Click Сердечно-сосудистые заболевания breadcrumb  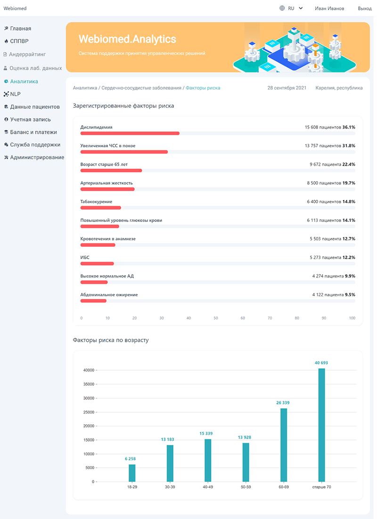tap(141, 88)
